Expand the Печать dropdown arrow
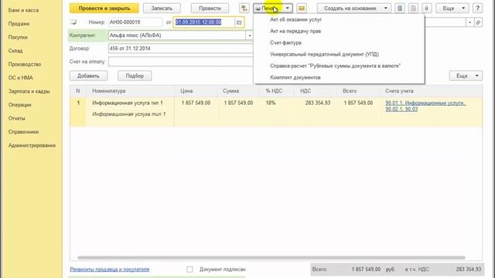The height and width of the screenshot is (278, 495). (287, 8)
